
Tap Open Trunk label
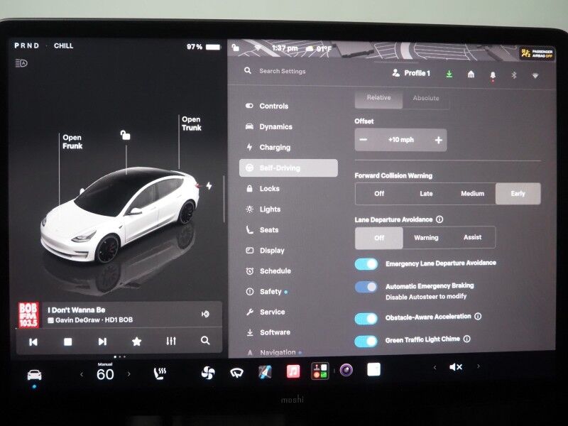point(191,124)
